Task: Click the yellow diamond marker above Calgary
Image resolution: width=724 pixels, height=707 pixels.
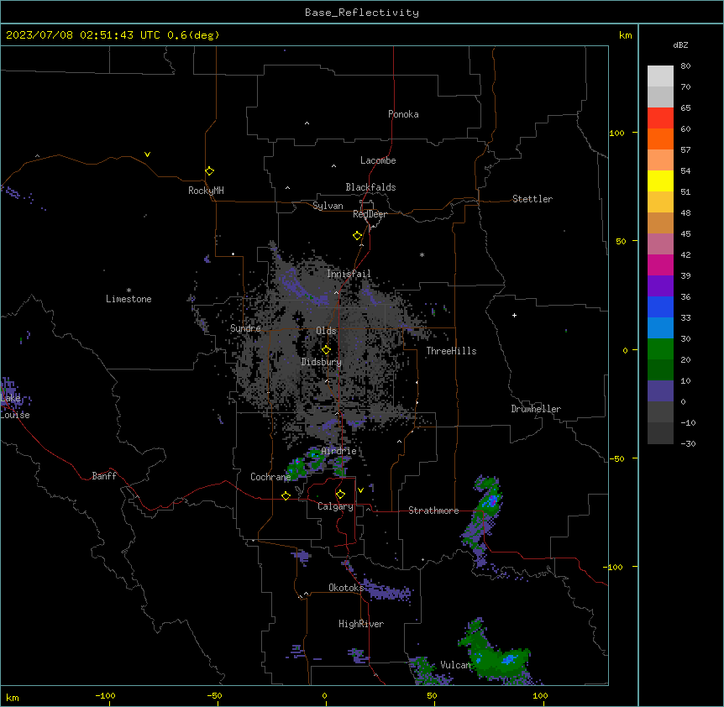Action: tap(340, 495)
